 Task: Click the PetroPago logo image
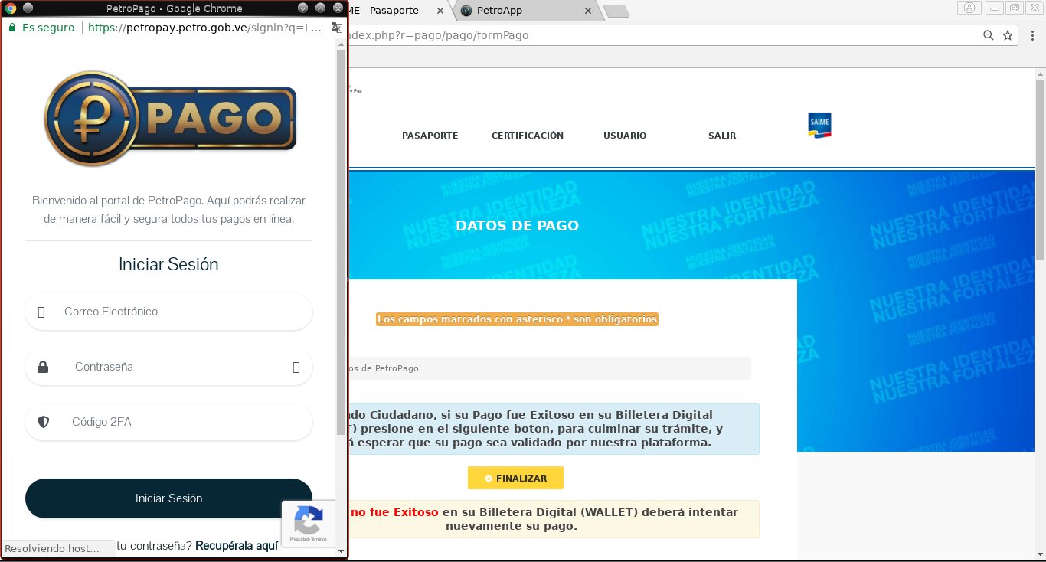(x=169, y=119)
